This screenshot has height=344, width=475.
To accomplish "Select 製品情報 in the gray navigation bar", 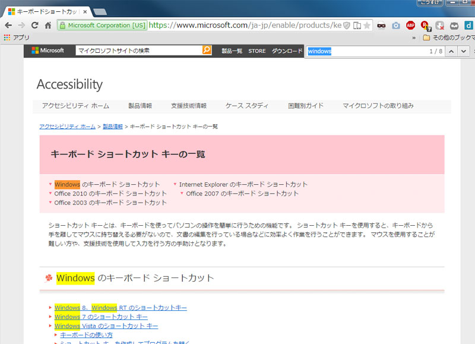I will [140, 106].
